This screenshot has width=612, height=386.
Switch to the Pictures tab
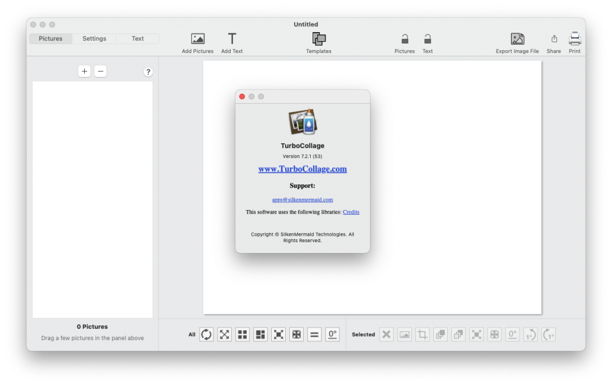click(x=51, y=39)
